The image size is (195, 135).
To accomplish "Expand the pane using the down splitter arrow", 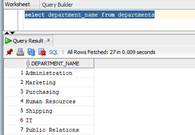I will [12, 33].
